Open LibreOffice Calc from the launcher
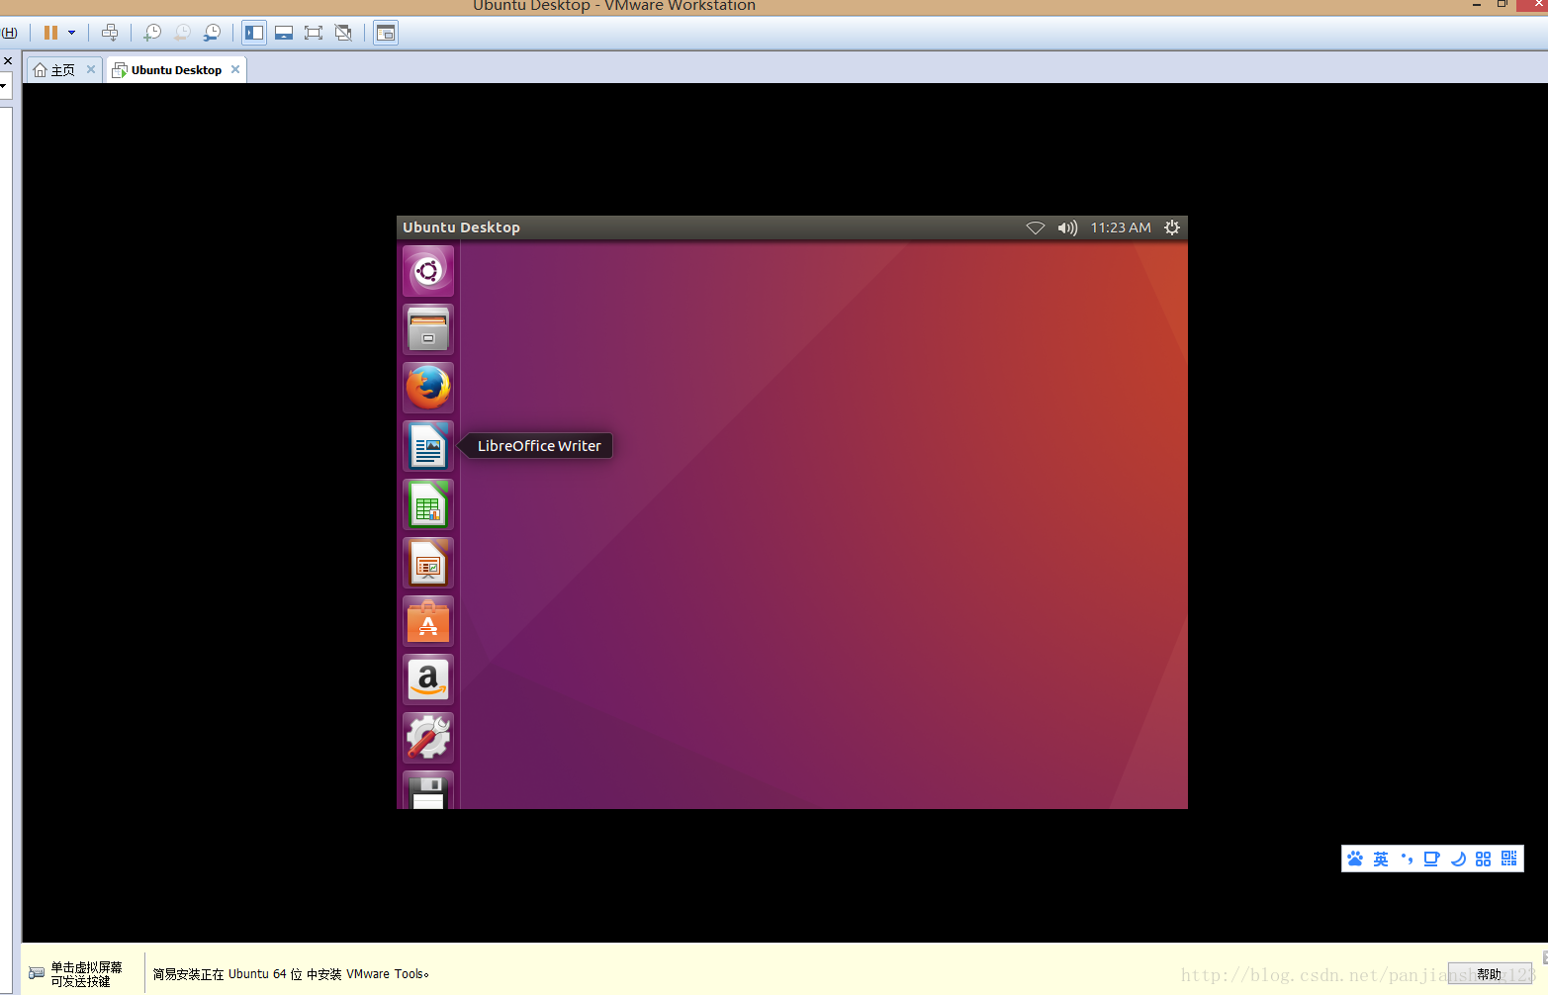Image resolution: width=1548 pixels, height=995 pixels. point(428,504)
